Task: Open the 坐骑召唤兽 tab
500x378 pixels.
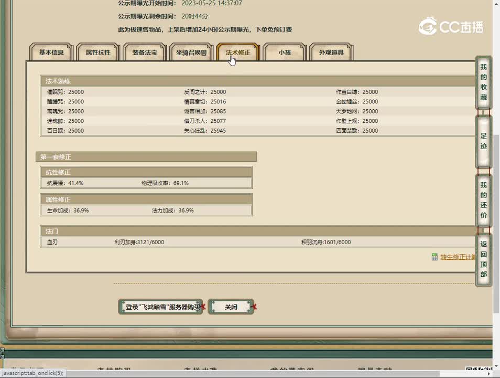Action: tap(191, 52)
